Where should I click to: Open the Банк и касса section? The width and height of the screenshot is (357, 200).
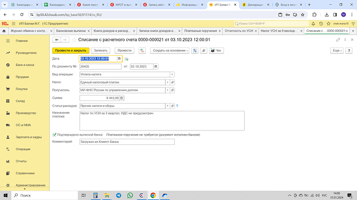pos(25,65)
